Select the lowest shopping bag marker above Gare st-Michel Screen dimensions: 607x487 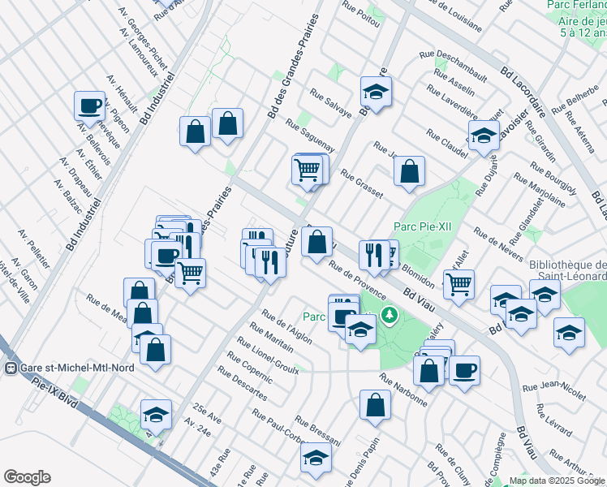(155, 351)
